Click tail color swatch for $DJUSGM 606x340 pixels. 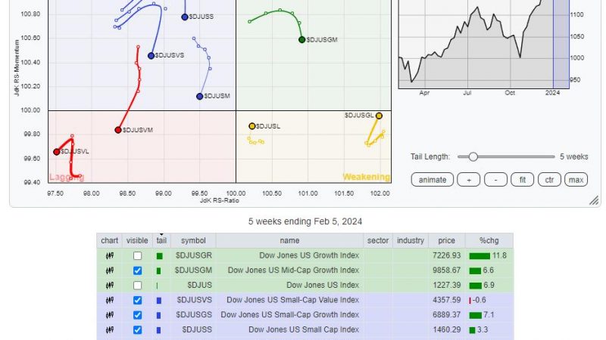(158, 271)
